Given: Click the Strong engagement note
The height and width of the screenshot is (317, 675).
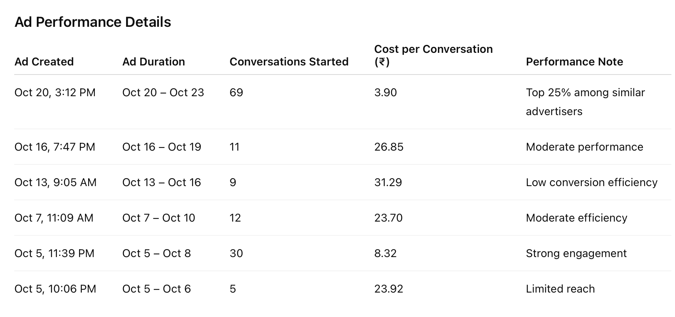Looking at the screenshot, I should click(576, 253).
